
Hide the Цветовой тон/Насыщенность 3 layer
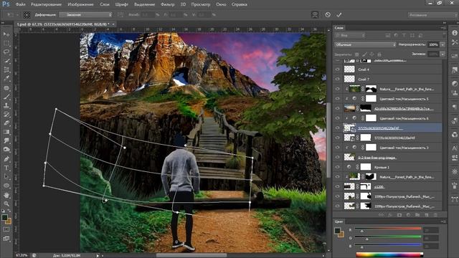pos(338,148)
